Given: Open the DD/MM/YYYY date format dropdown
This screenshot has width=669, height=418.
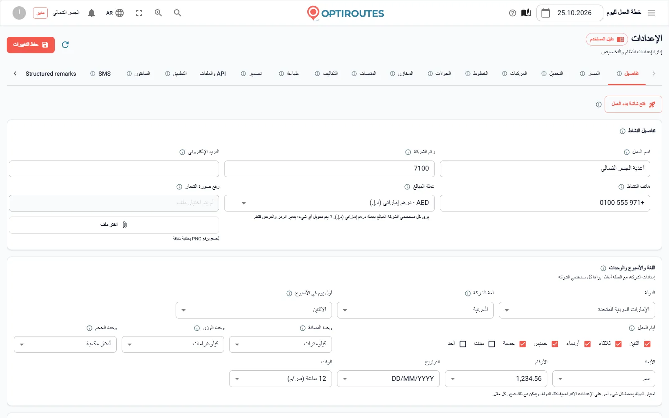Looking at the screenshot, I should (x=388, y=379).
